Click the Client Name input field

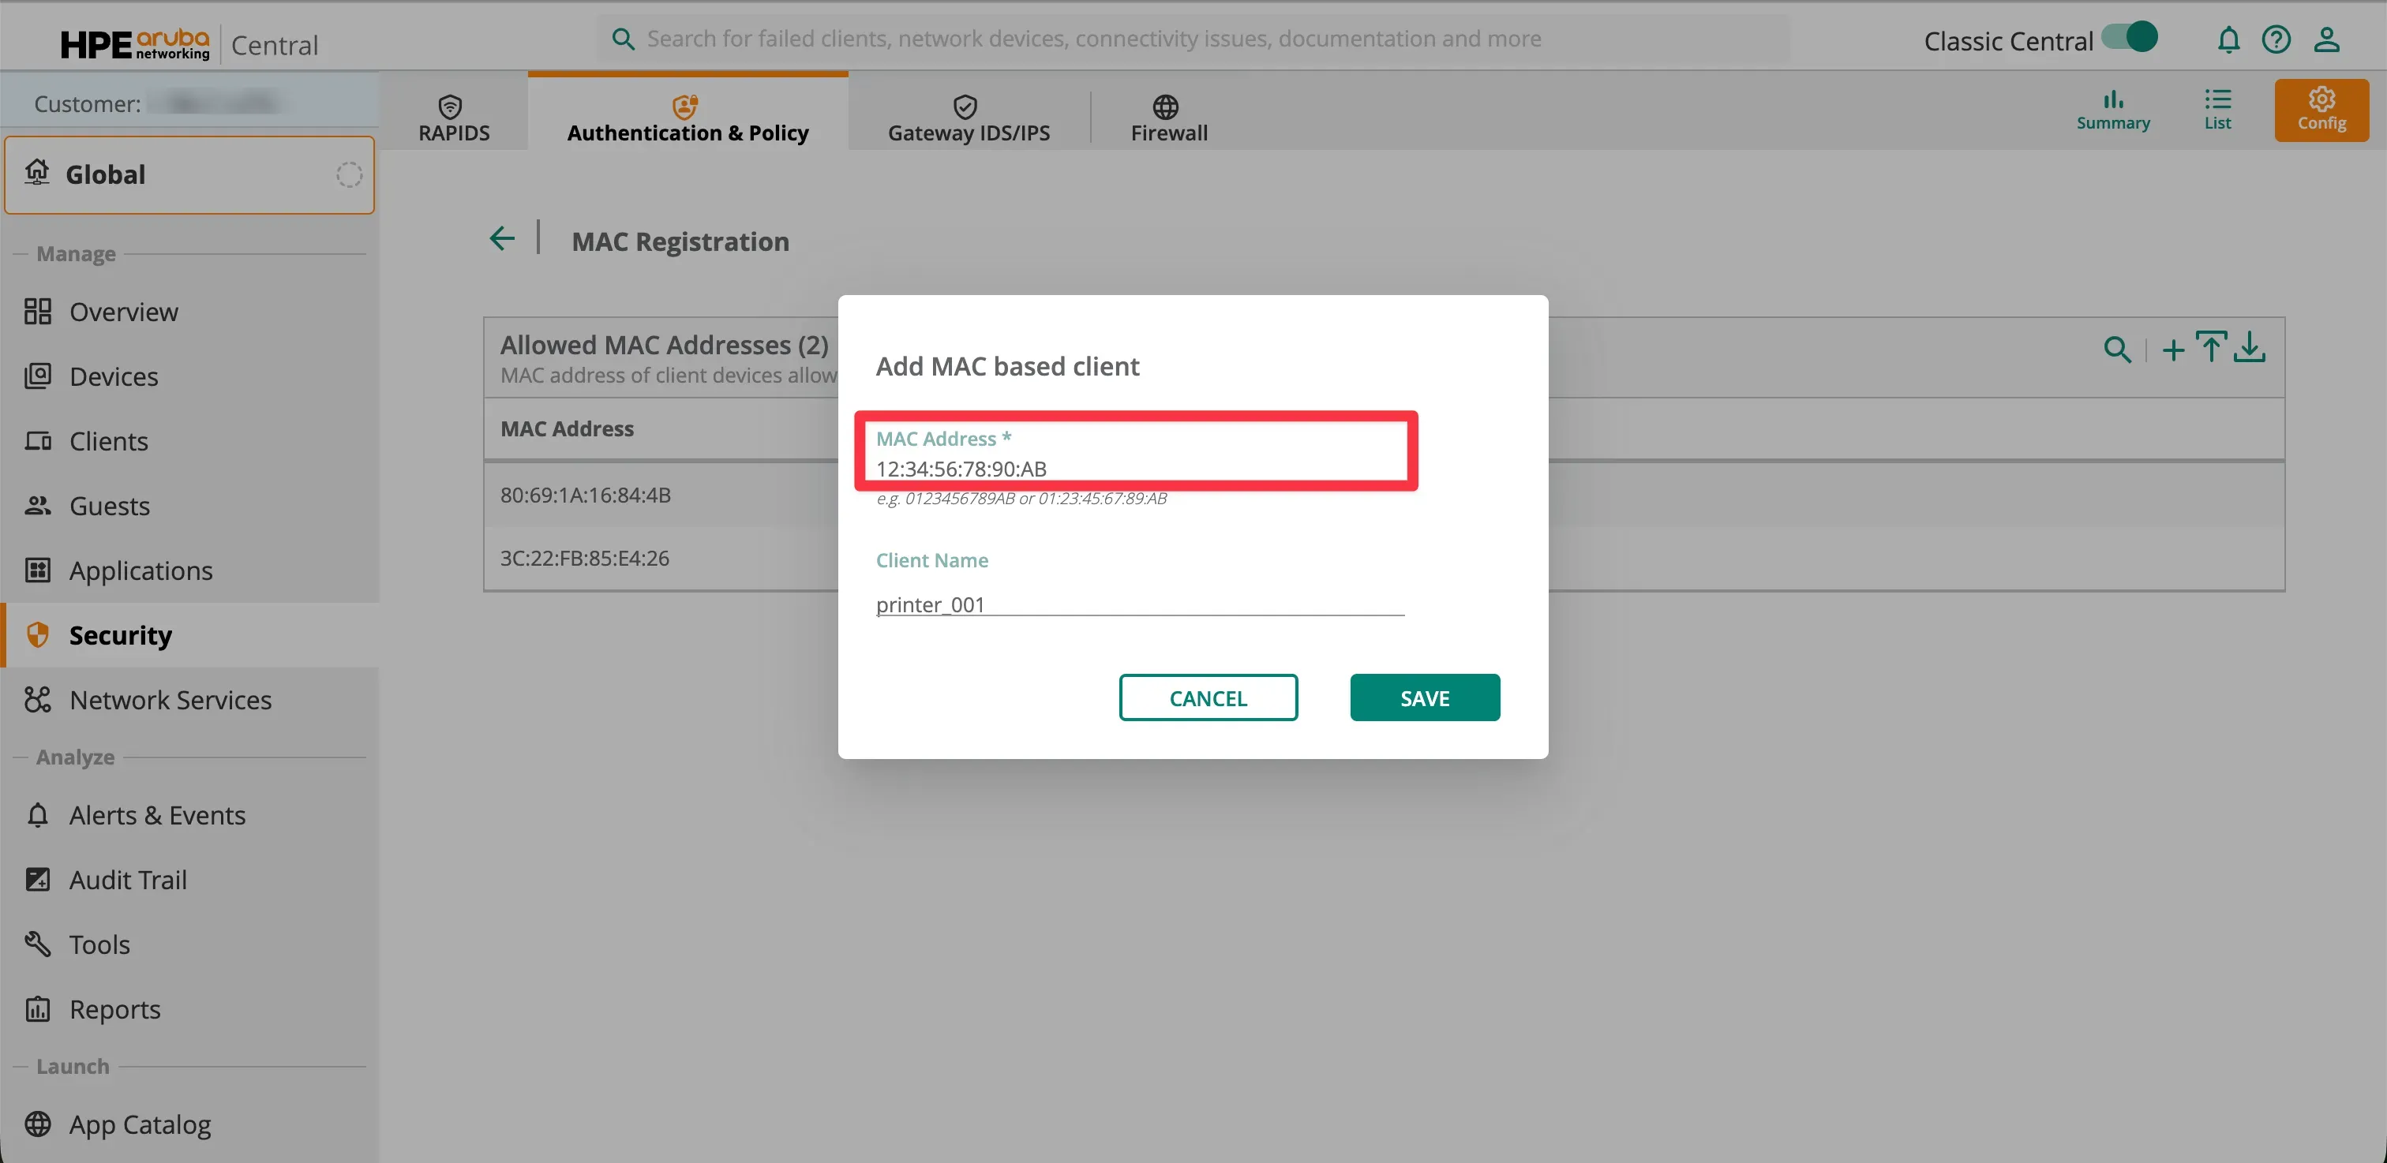pos(1138,604)
